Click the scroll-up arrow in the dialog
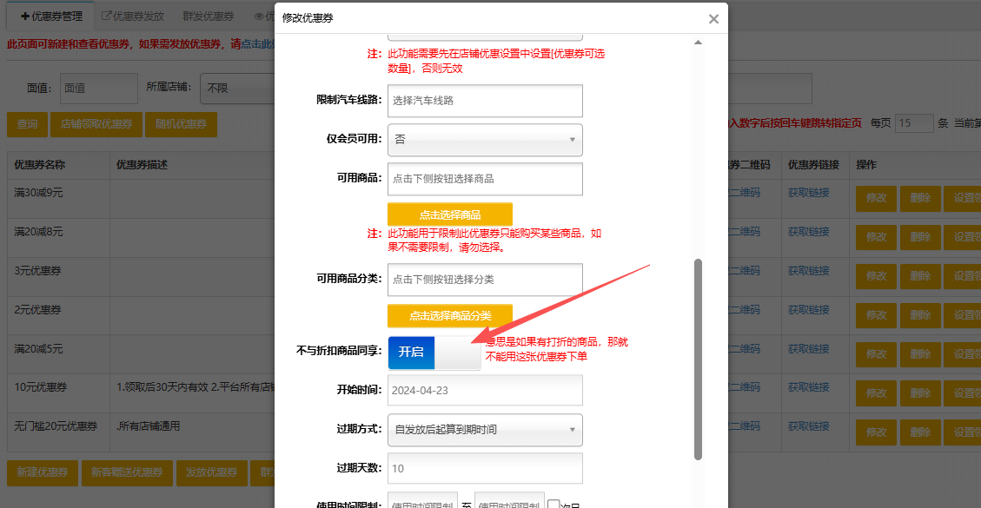981x508 pixels. click(698, 43)
